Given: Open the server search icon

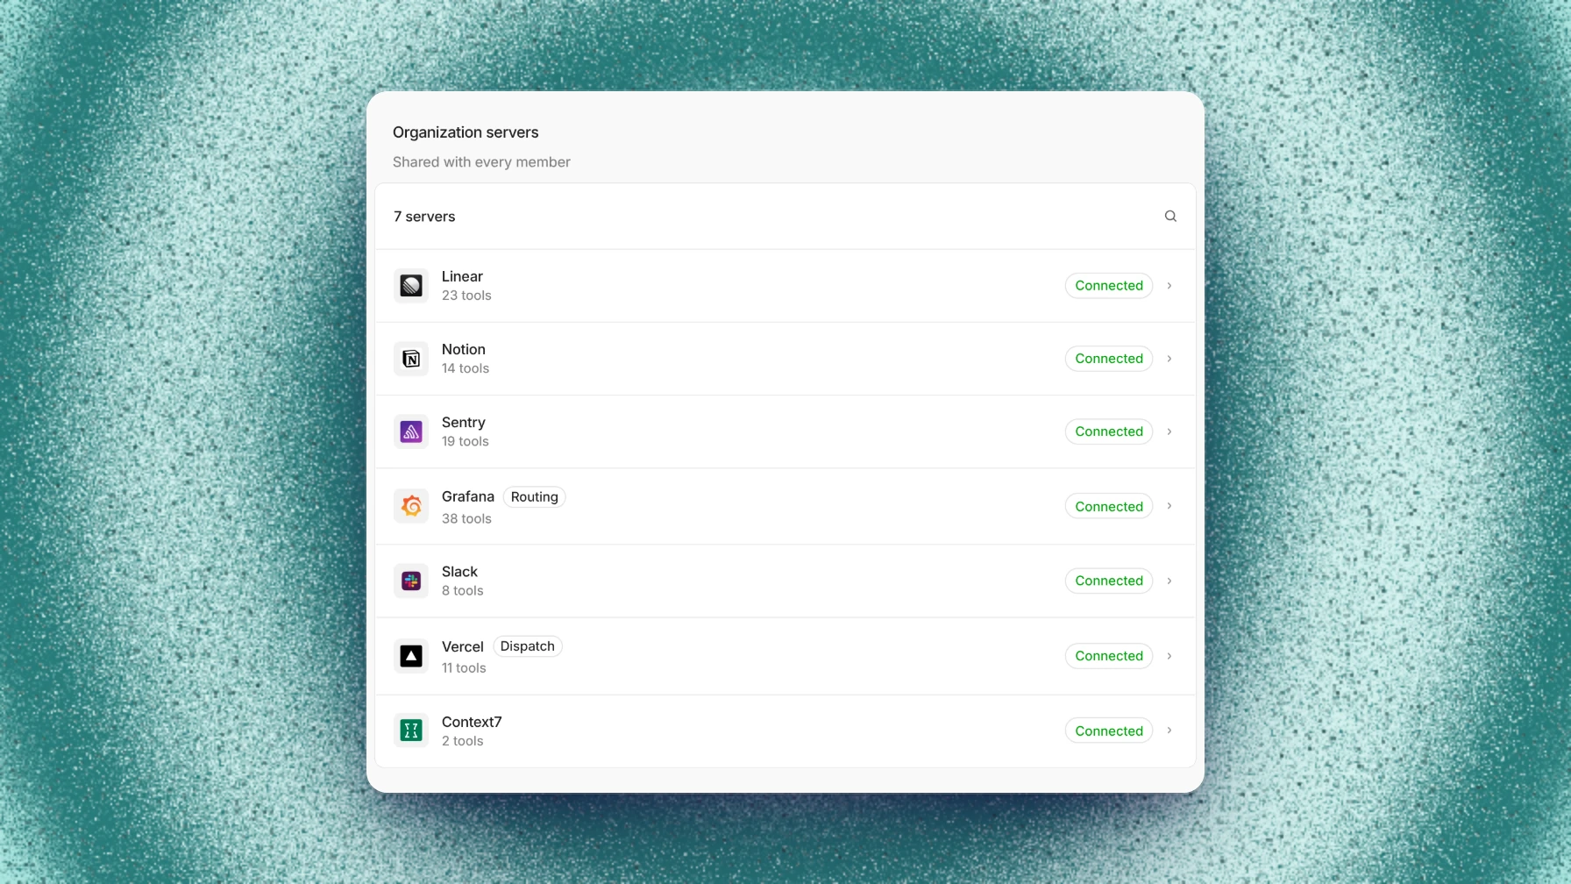Looking at the screenshot, I should tap(1170, 216).
